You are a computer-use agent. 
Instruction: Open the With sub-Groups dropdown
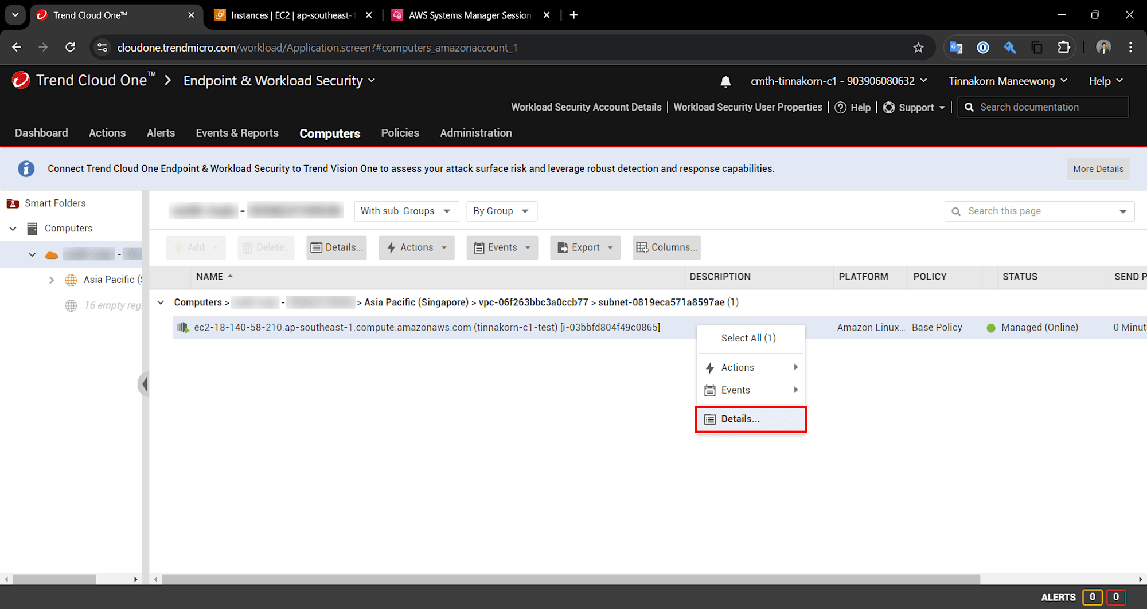[x=406, y=211]
